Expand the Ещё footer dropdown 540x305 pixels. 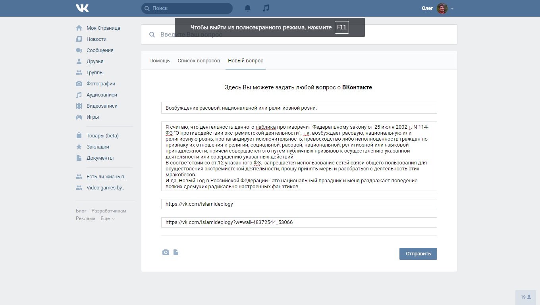(108, 218)
